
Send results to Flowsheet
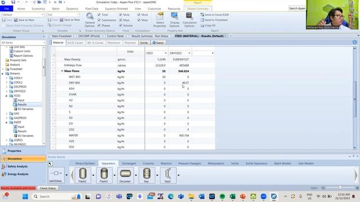pyautogui.click(x=214, y=20)
